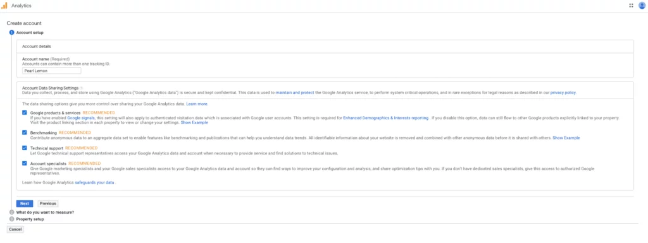Uncheck Google products & services checkbox
648x243 pixels.
[25, 112]
